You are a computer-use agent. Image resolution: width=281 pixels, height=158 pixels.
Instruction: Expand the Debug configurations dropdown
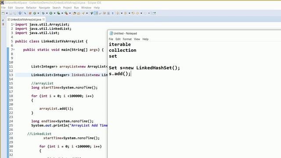47,13
